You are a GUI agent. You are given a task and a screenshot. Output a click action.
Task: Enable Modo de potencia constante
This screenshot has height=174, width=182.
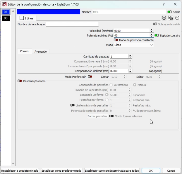coord(116,40)
